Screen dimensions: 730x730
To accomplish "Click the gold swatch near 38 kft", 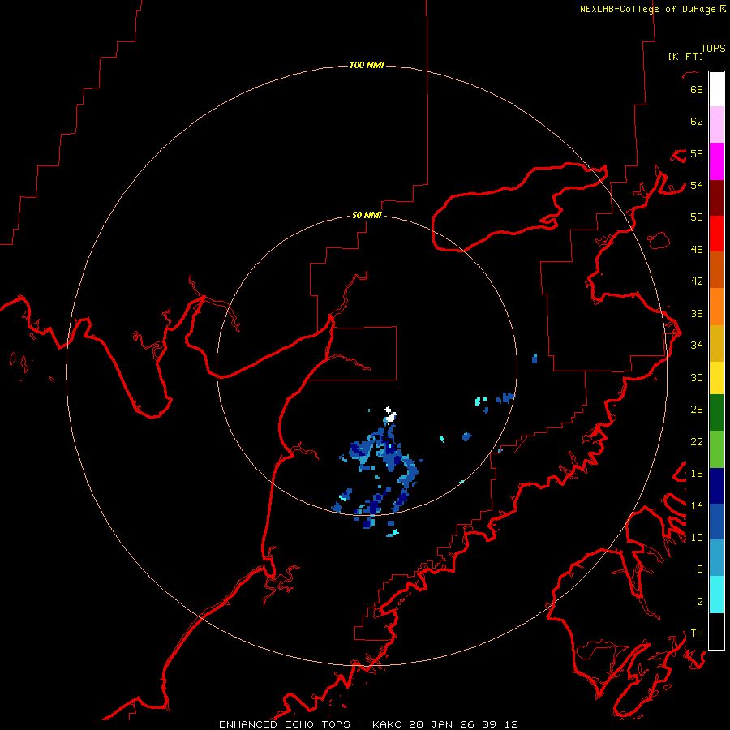I will tap(716, 343).
